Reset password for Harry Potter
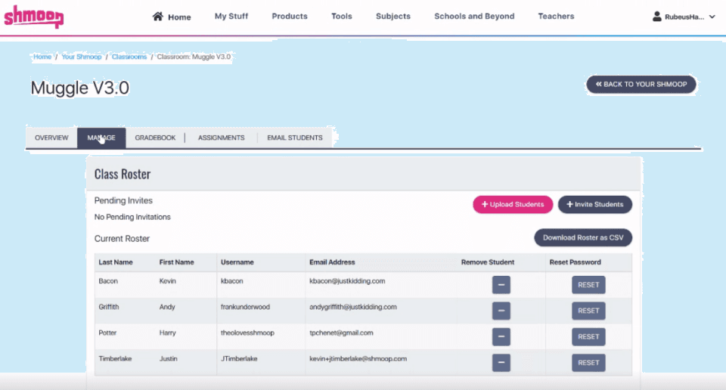The height and width of the screenshot is (390, 726). point(588,337)
